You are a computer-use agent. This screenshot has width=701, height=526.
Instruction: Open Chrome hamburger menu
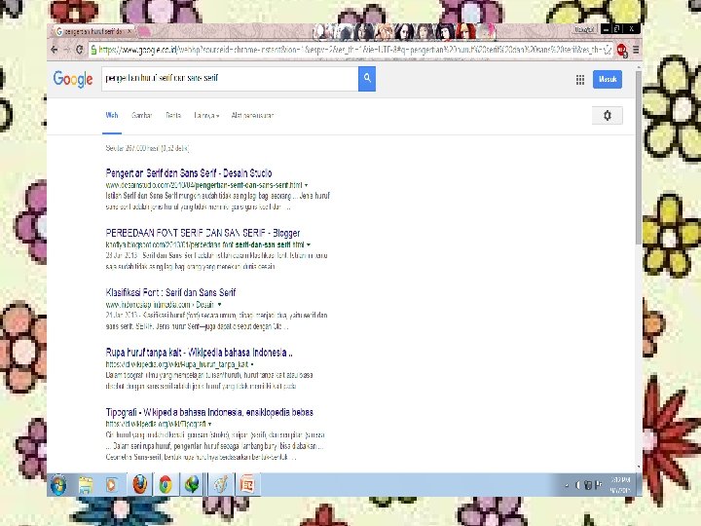[x=636, y=50]
